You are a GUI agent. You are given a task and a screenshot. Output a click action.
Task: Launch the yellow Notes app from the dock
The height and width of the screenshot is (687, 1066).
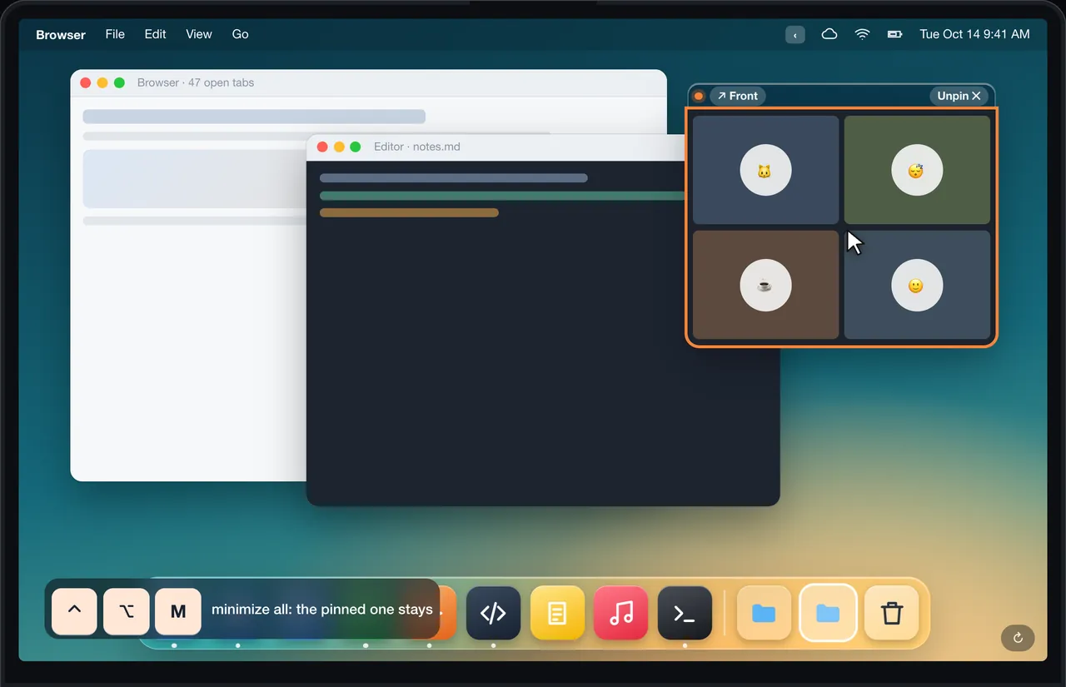557,614
